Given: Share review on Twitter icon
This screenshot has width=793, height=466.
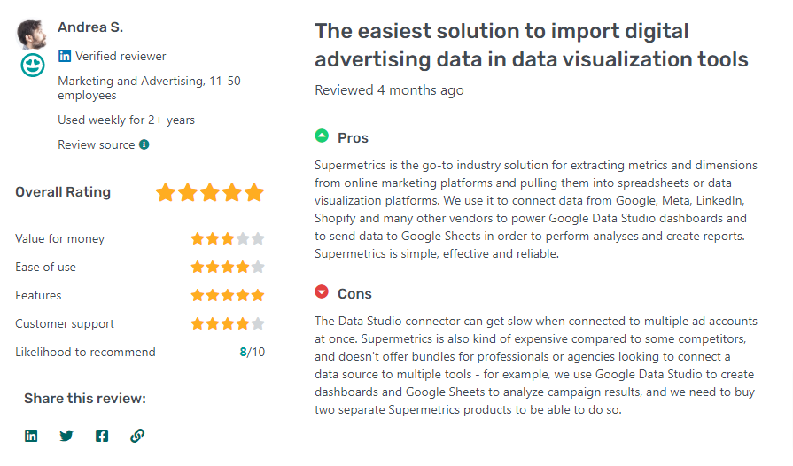Looking at the screenshot, I should (x=66, y=436).
